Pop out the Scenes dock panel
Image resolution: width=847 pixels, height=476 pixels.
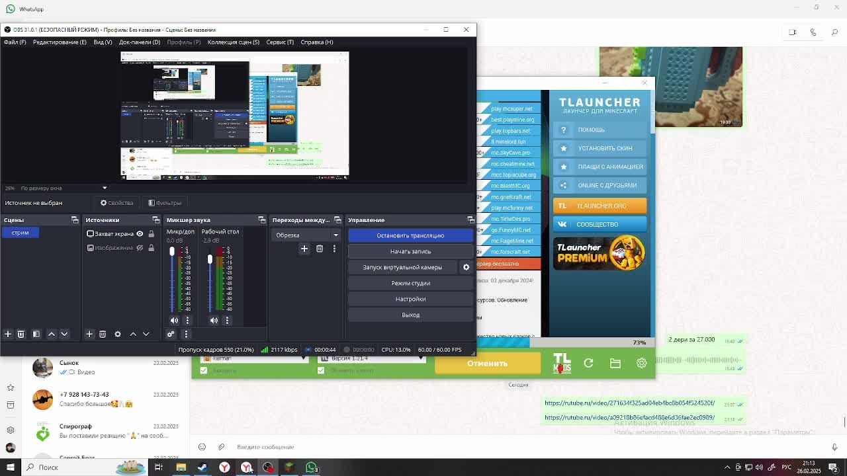click(75, 220)
